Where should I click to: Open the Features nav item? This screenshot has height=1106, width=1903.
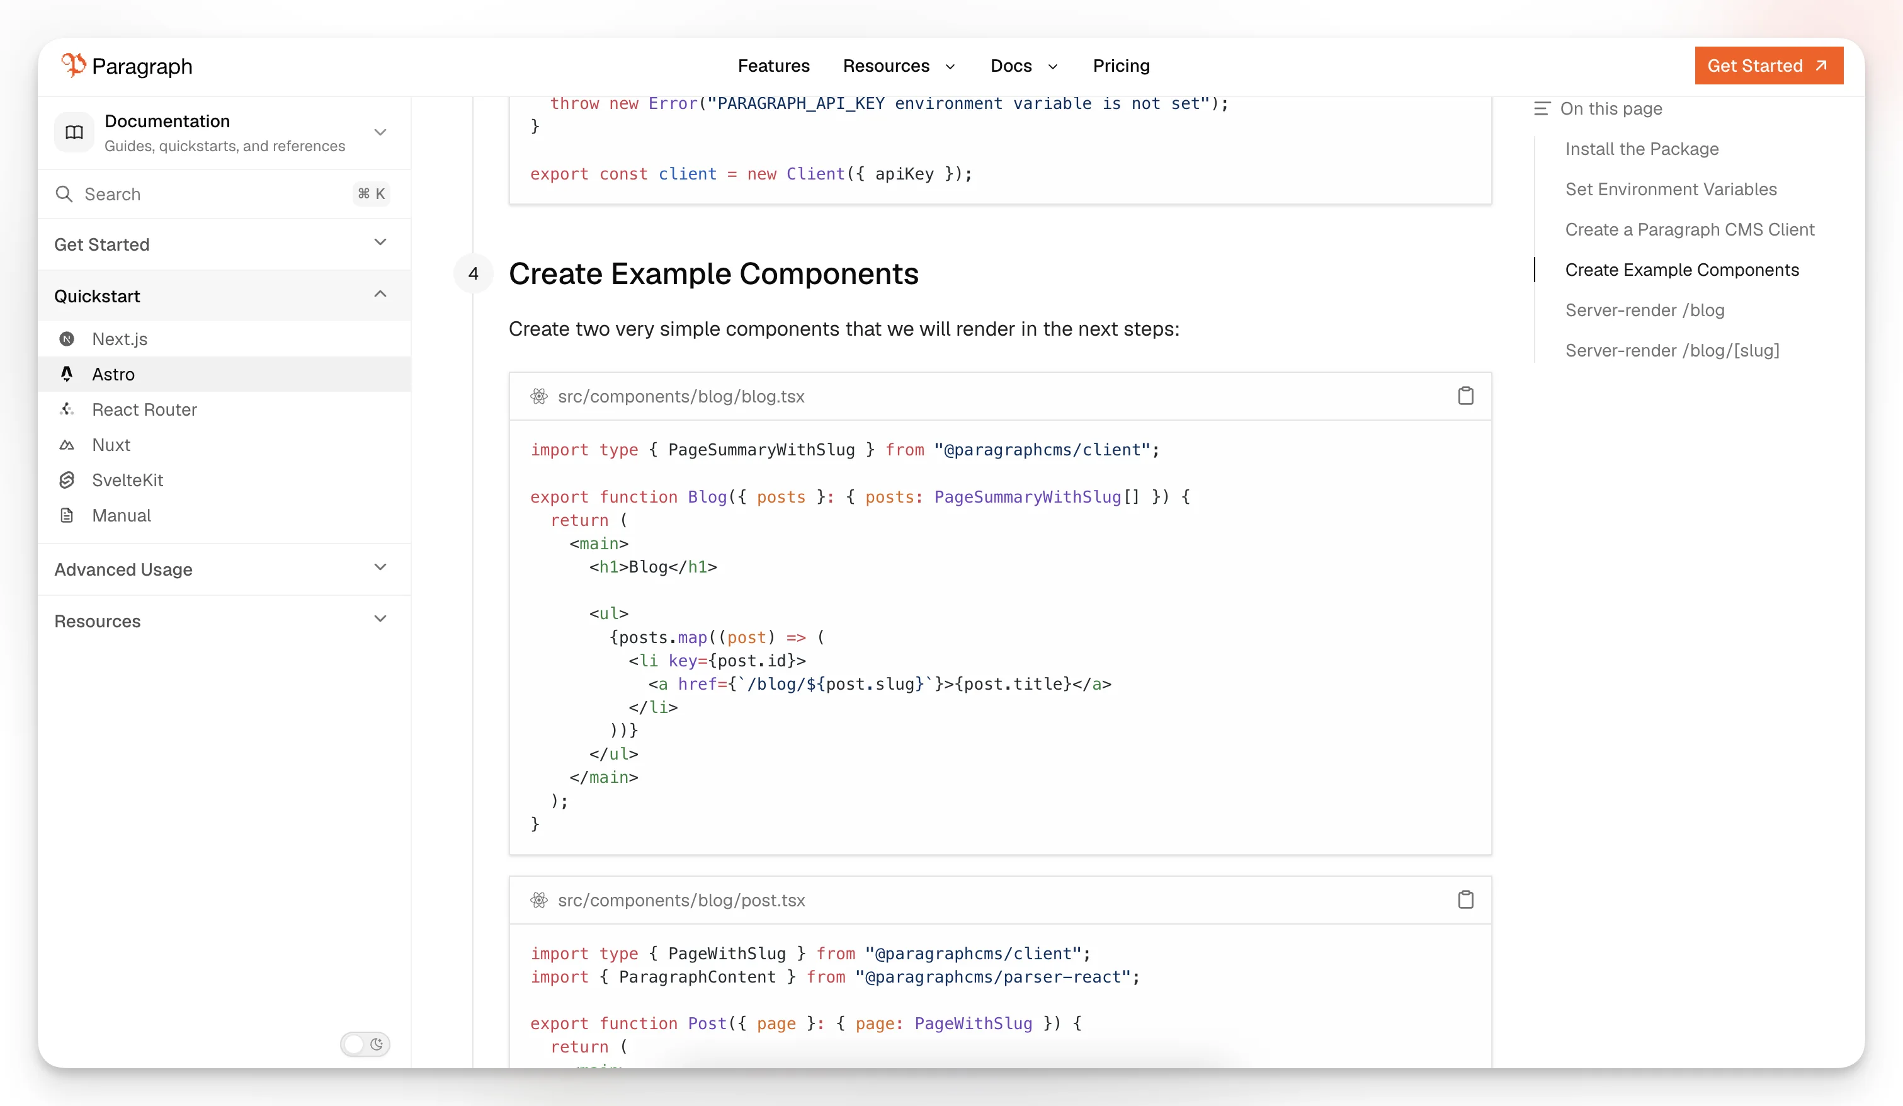click(x=773, y=66)
